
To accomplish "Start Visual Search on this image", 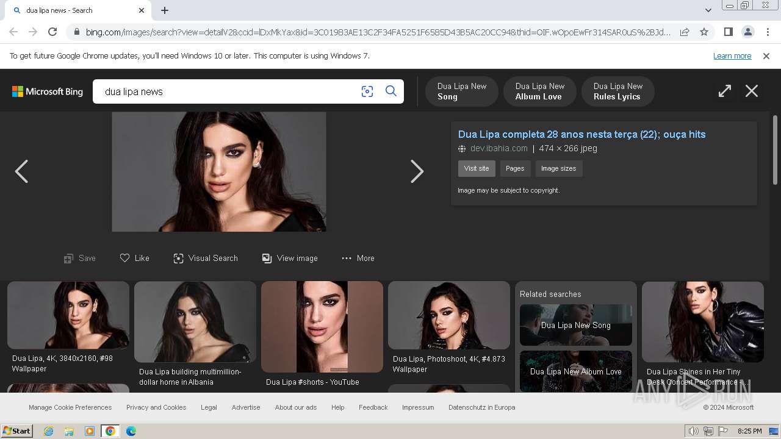I will [206, 259].
